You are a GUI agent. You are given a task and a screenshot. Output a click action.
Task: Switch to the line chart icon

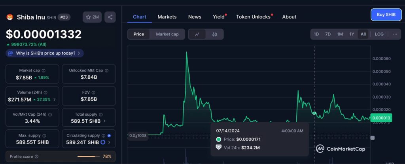197,34
